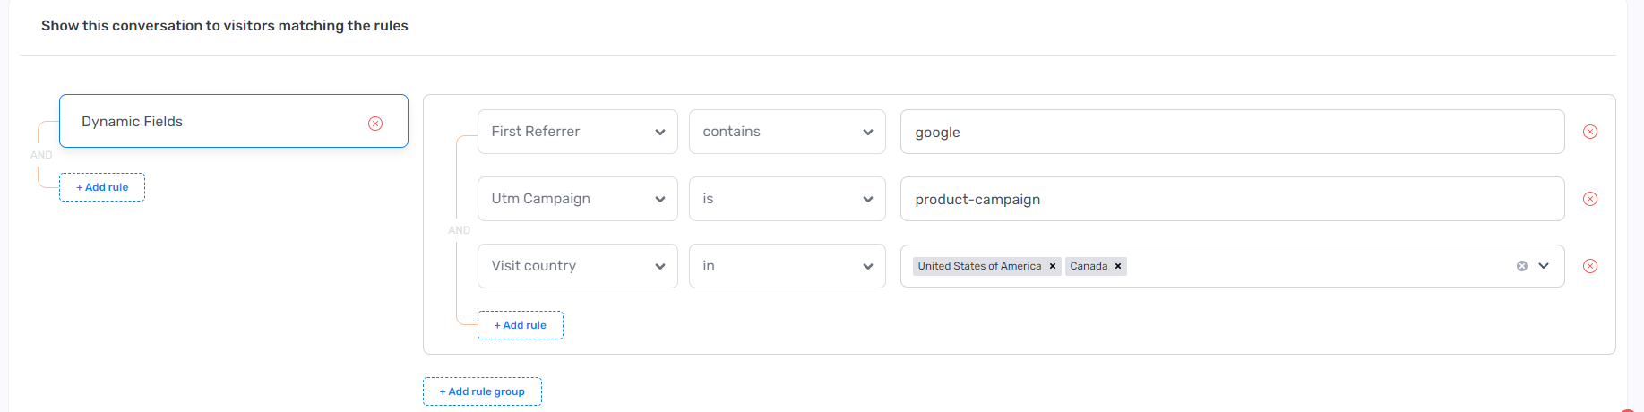Delete the Utm Campaign rule row
Viewport: 1644px width, 412px height.
pyautogui.click(x=1590, y=199)
